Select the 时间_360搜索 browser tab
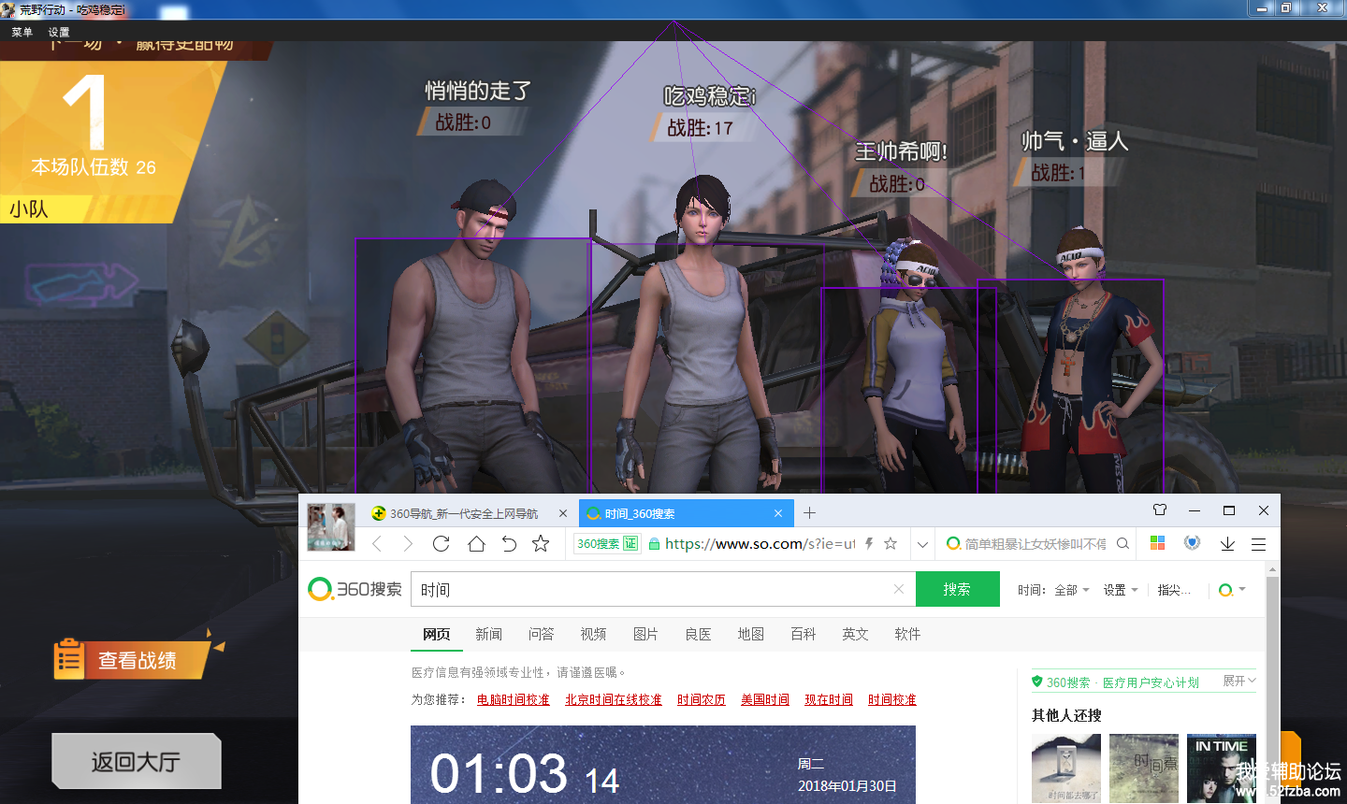Viewport: 1347px width, 804px height. 686,513
